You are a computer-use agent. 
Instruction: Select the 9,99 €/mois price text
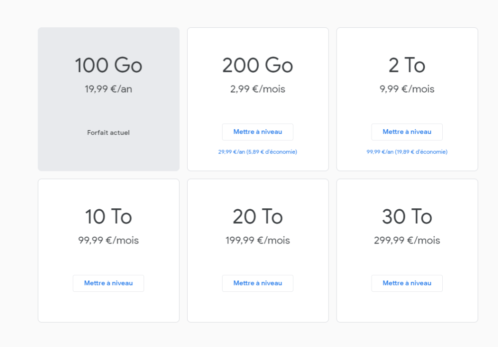click(x=407, y=89)
